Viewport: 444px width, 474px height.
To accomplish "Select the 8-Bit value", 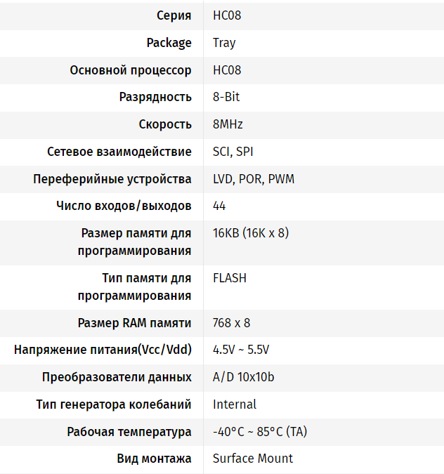I will (226, 97).
